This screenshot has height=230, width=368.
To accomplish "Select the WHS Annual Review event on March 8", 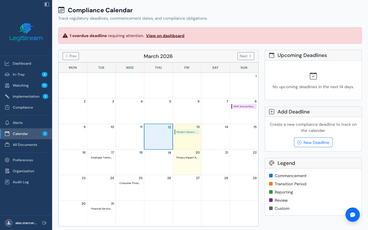I will point(244,106).
